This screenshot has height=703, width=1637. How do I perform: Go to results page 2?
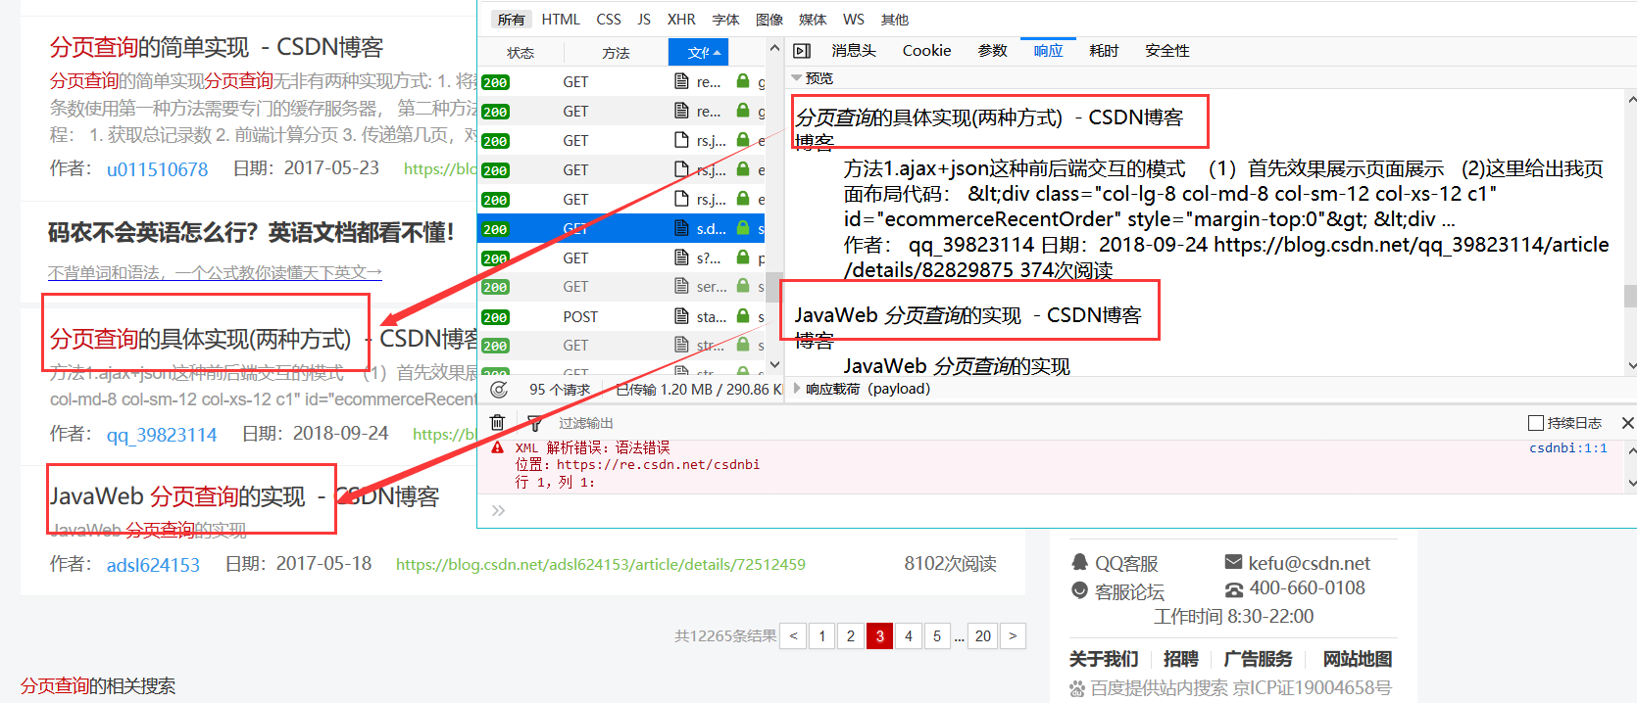[x=851, y=636]
